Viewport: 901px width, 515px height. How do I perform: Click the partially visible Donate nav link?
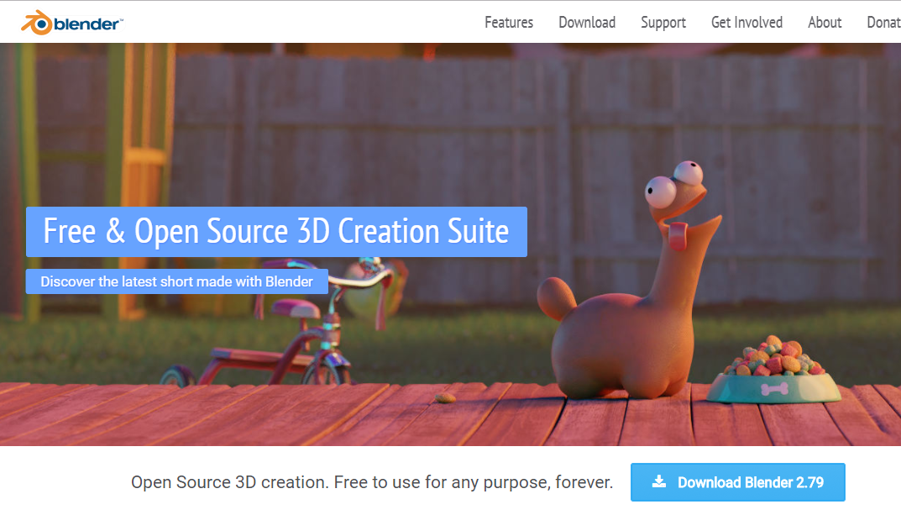pos(883,23)
